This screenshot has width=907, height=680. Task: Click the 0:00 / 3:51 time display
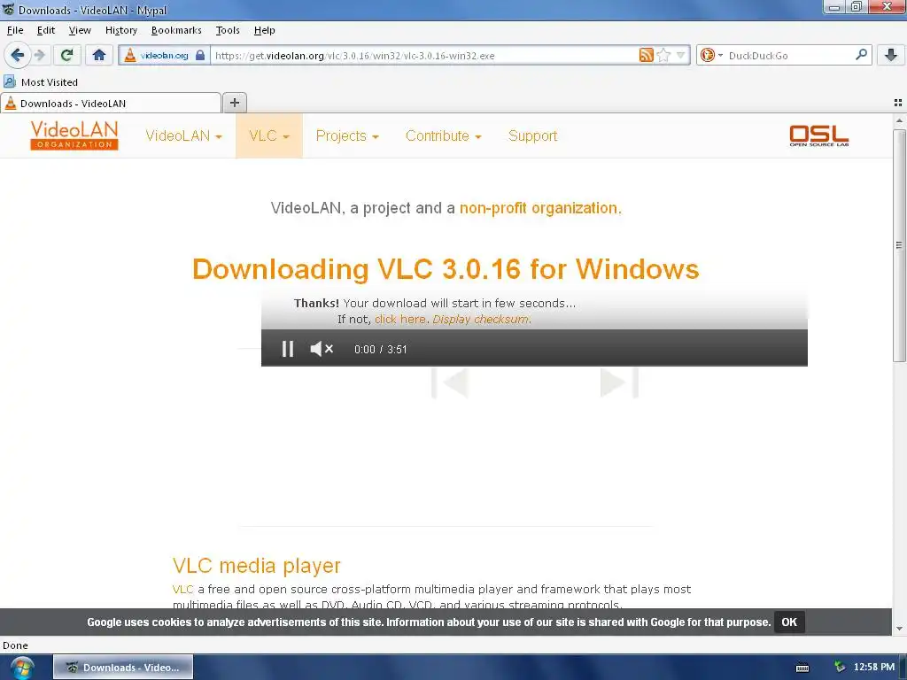point(381,349)
